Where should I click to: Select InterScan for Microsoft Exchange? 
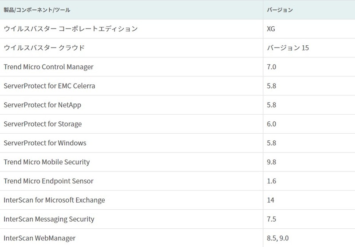[x=54, y=200]
